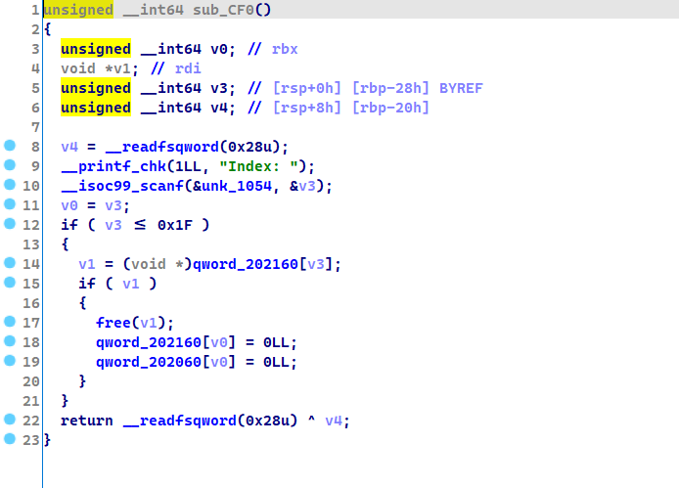Click line number 13

pos(31,244)
